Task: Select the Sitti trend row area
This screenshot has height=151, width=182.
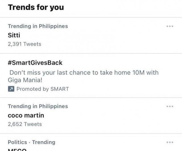Action: click(x=91, y=35)
